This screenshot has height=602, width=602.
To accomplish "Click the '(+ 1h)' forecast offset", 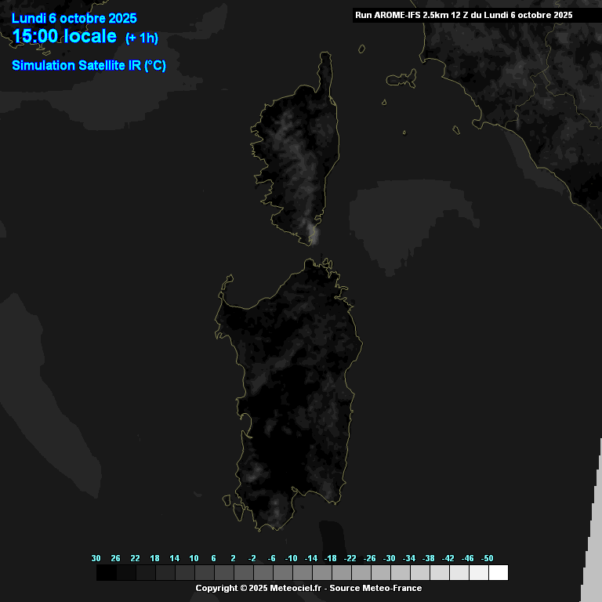I will pyautogui.click(x=142, y=38).
